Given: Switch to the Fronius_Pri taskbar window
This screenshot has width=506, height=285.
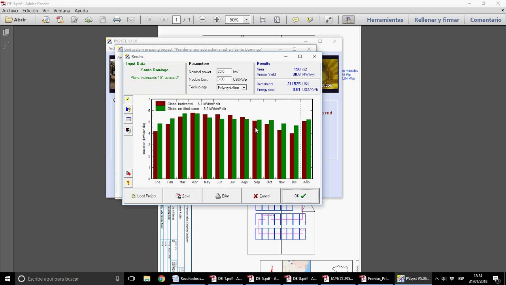Looking at the screenshot, I should (x=375, y=279).
